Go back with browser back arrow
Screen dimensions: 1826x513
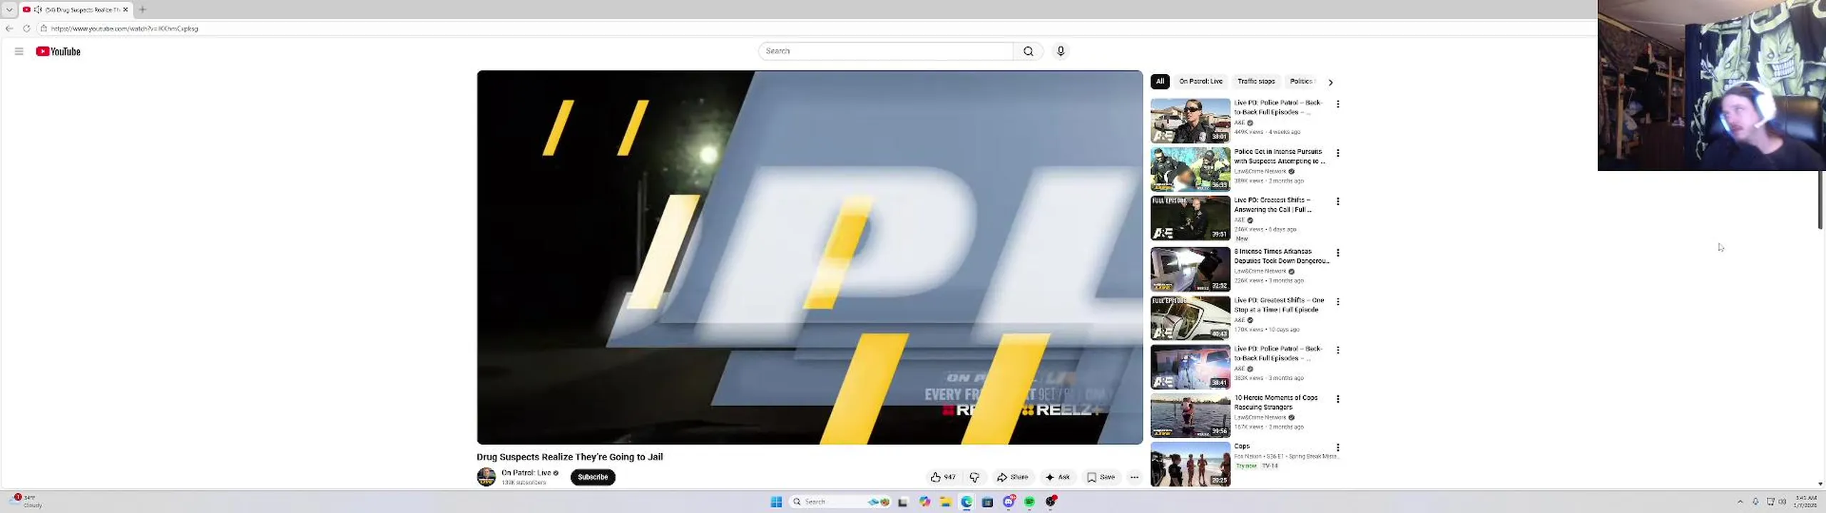tap(9, 28)
